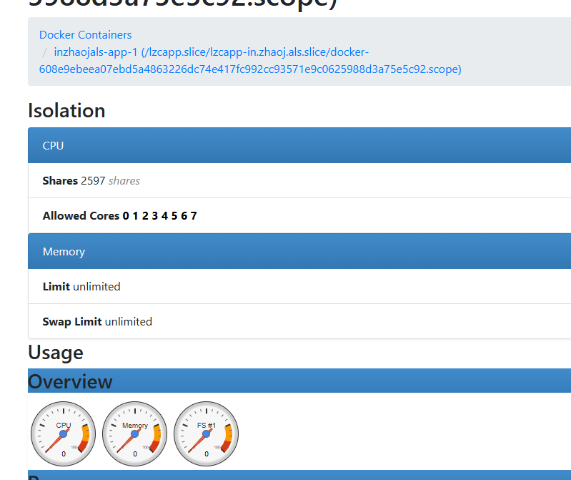Select the memory Limit unlimited row

coord(299,286)
